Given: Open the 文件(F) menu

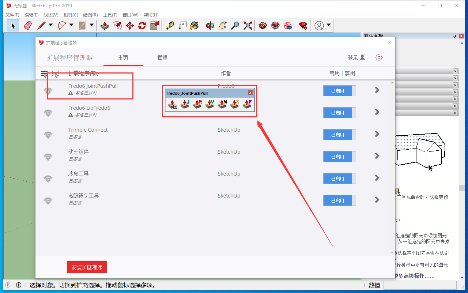Looking at the screenshot, I should coord(12,15).
